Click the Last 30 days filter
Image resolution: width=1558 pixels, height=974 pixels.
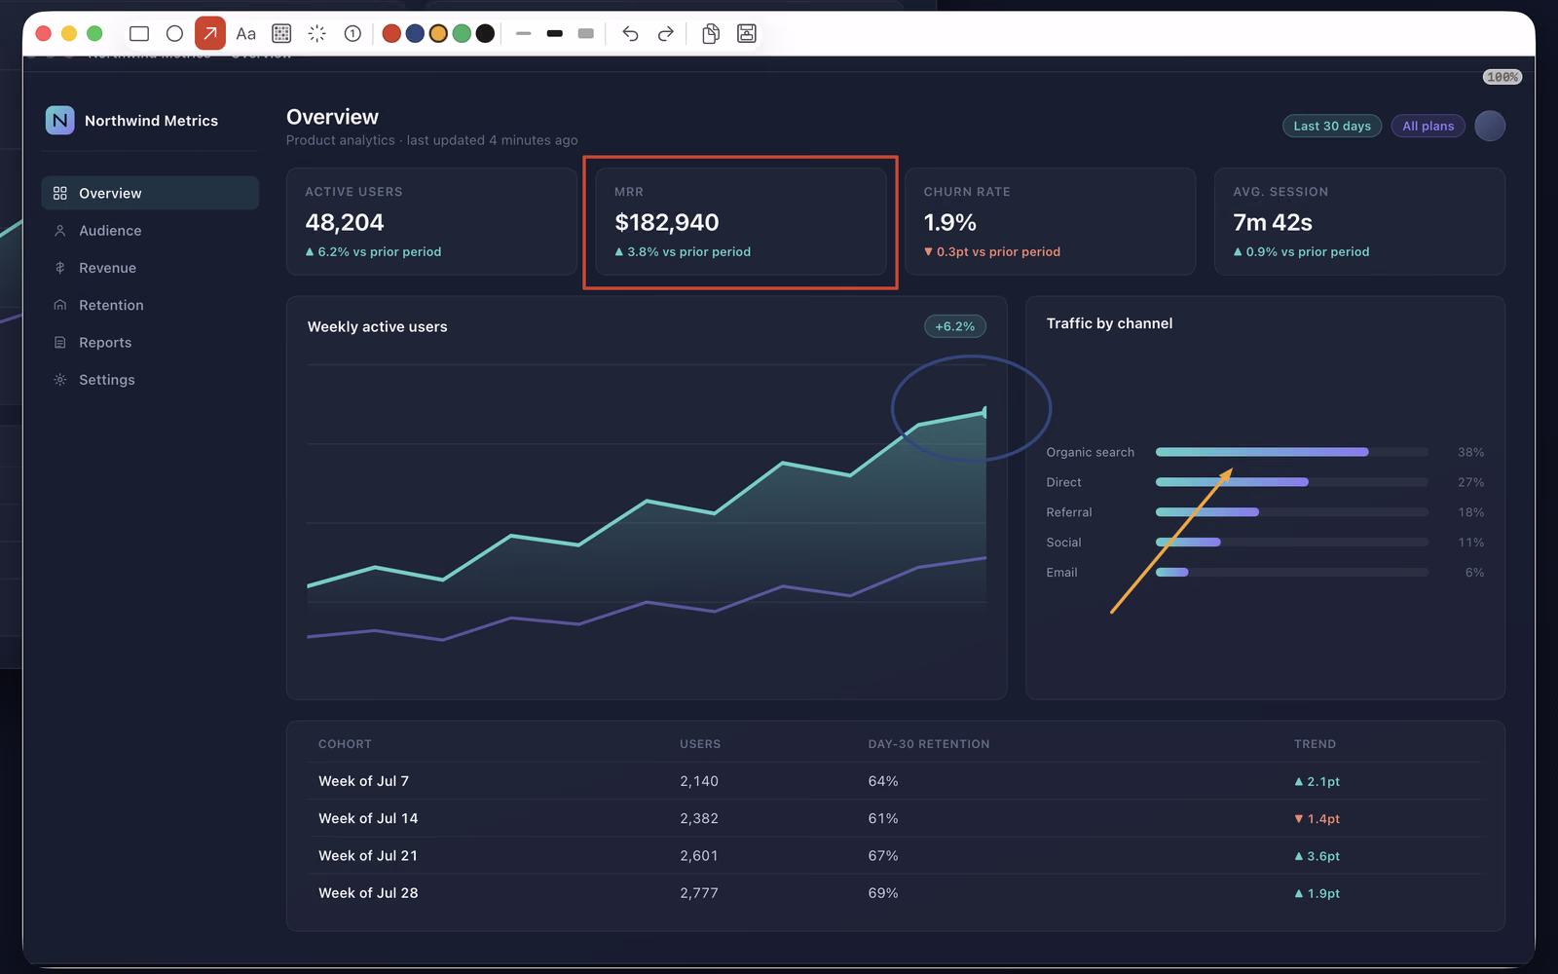[1332, 126]
